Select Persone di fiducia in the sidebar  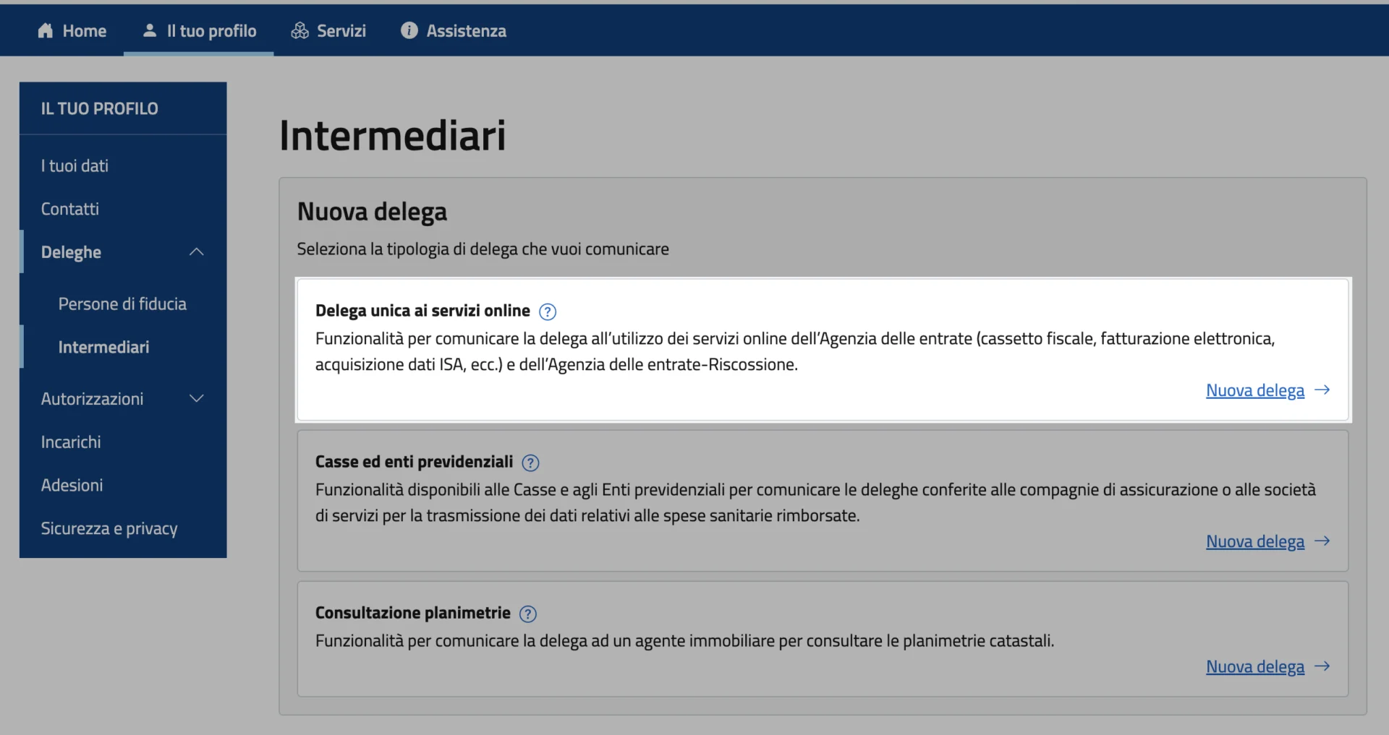click(x=122, y=304)
